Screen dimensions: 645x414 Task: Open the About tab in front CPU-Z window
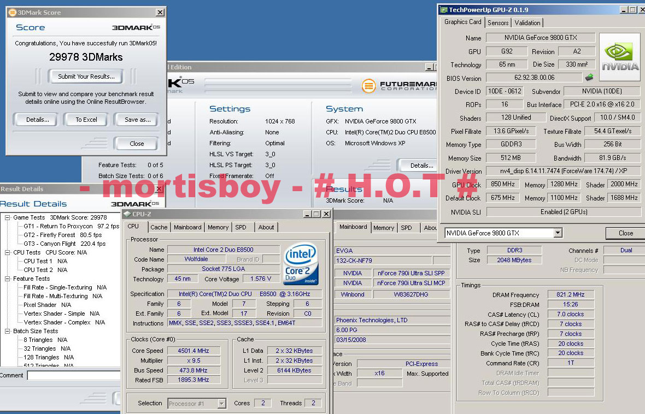pos(266,227)
